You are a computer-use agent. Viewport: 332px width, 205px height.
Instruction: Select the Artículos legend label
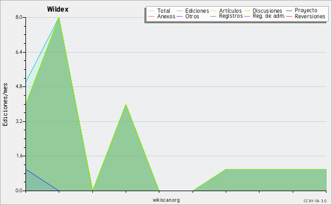click(x=230, y=11)
